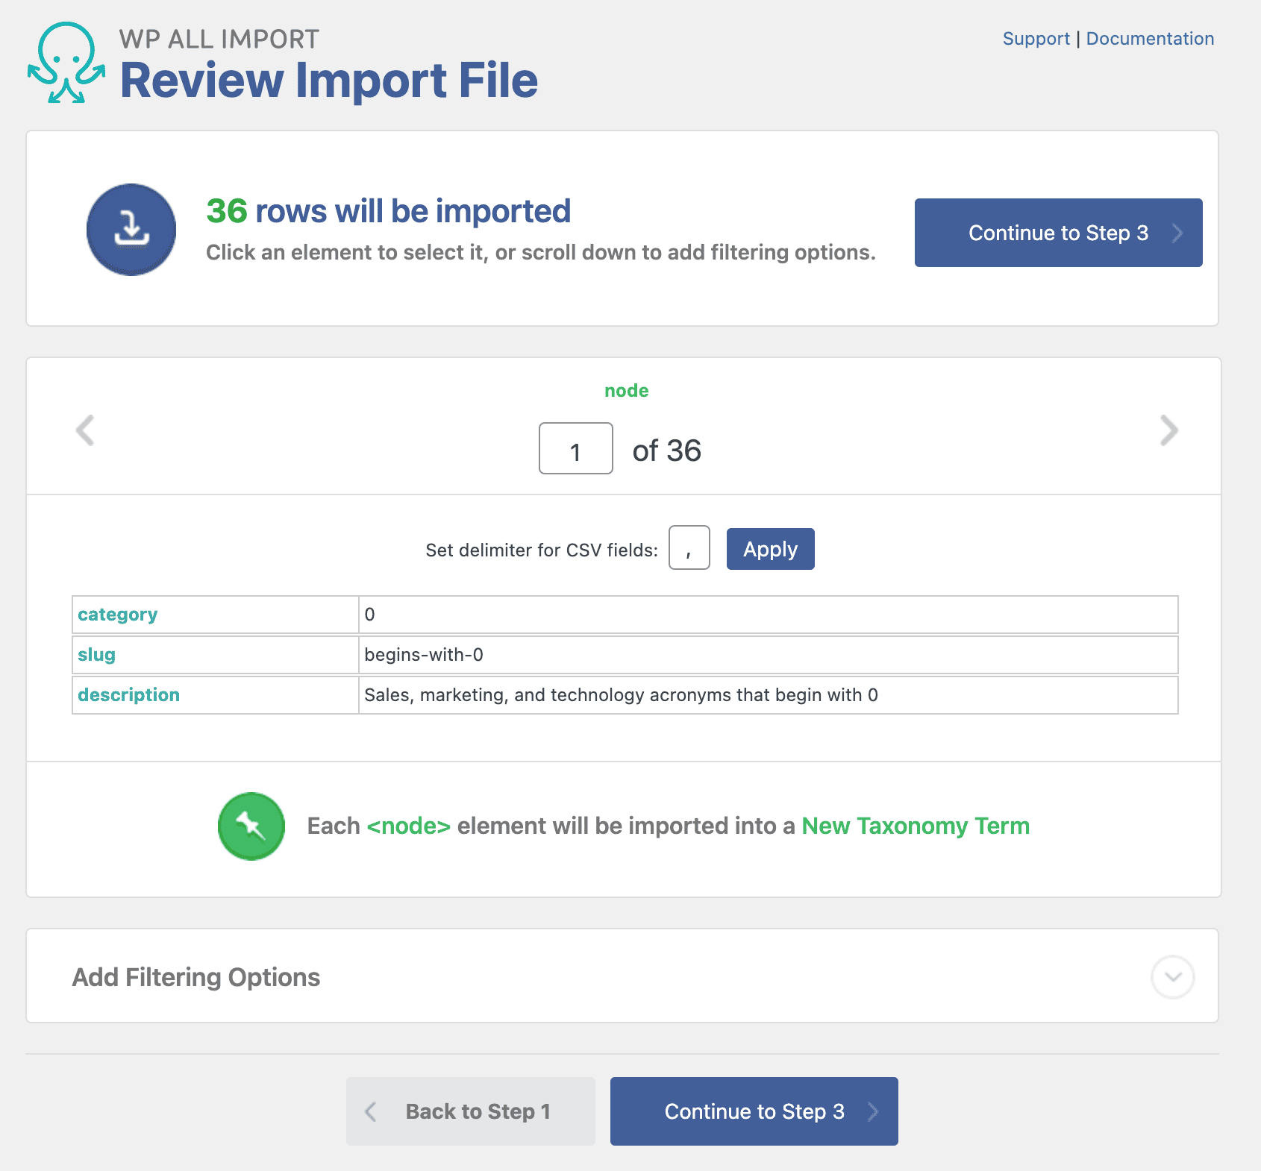The height and width of the screenshot is (1171, 1261).
Task: Click the record number input box
Action: tap(575, 449)
